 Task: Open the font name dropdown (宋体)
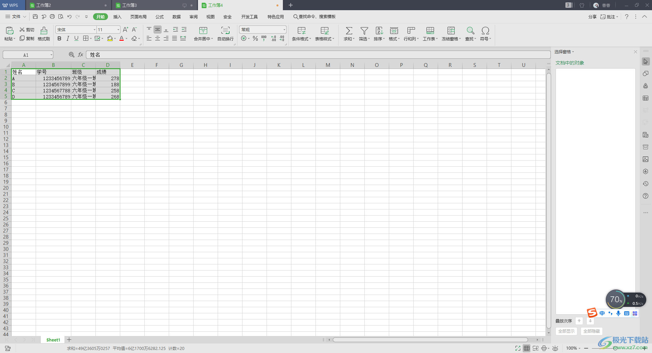click(94, 30)
